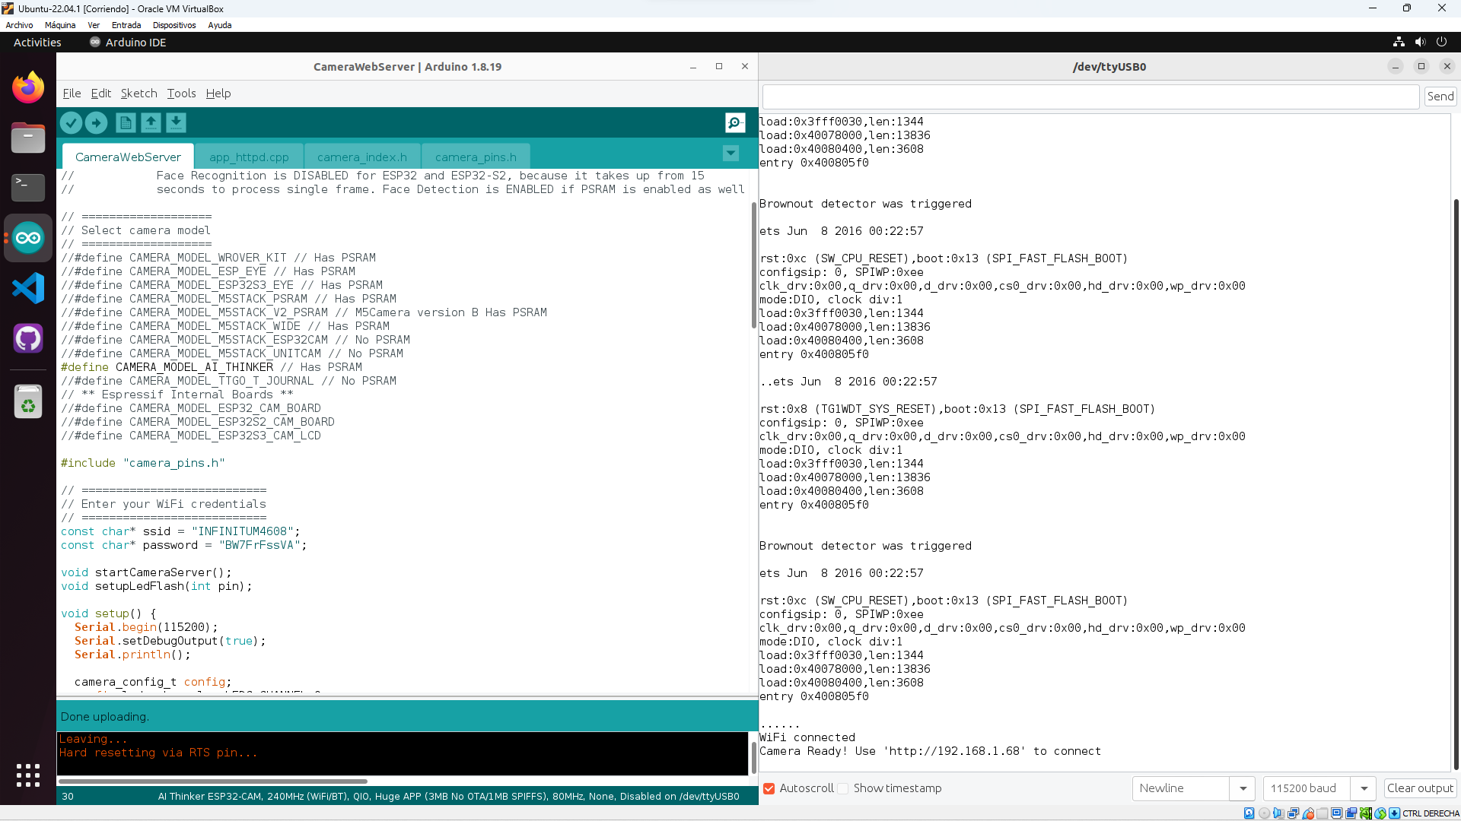Click the New sketch icon
Viewport: 1461px width, 821px height.
coord(126,122)
